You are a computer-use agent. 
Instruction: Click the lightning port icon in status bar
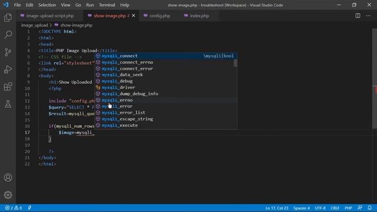tap(29, 208)
